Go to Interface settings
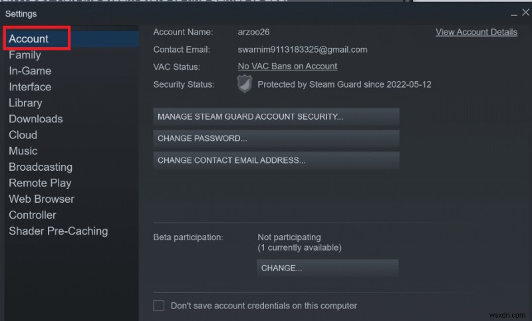The image size is (532, 321). 30,87
